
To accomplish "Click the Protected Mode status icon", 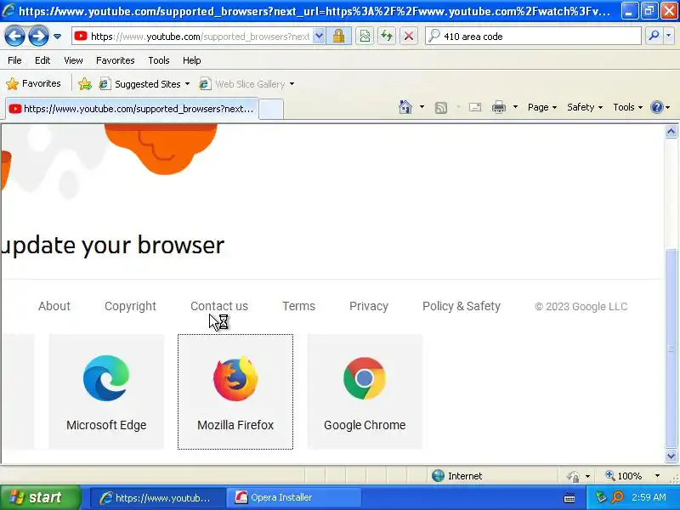I will pos(573,476).
